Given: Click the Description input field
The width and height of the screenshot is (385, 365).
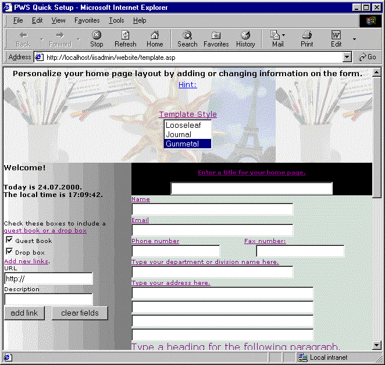Looking at the screenshot, I should (48, 299).
